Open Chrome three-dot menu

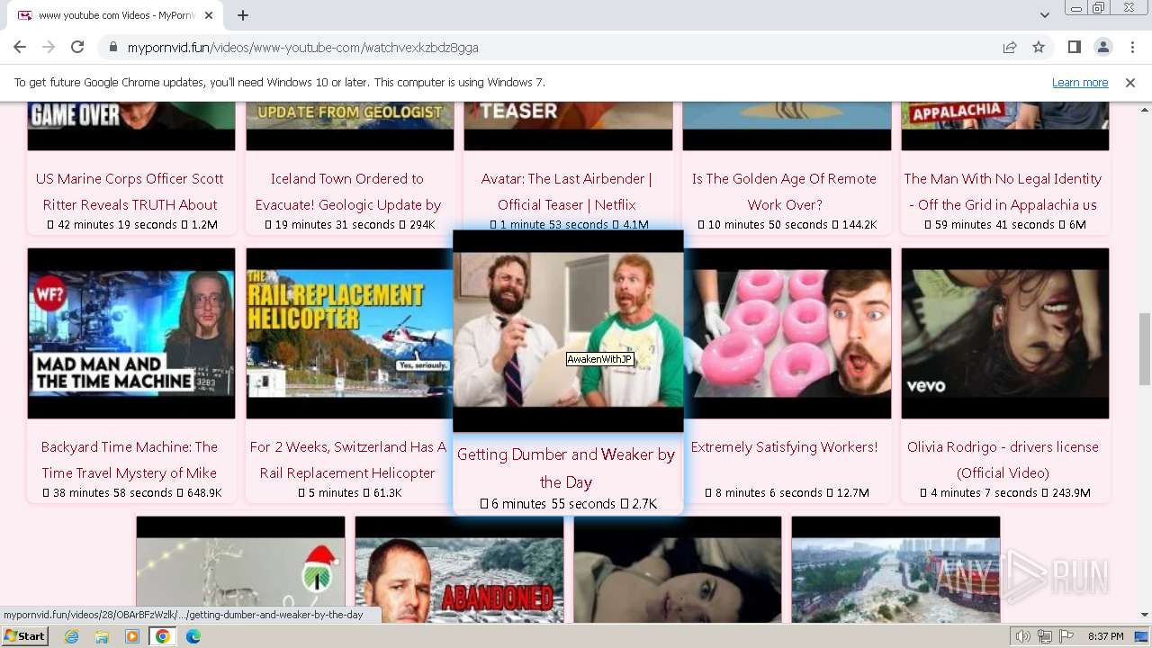pos(1131,47)
